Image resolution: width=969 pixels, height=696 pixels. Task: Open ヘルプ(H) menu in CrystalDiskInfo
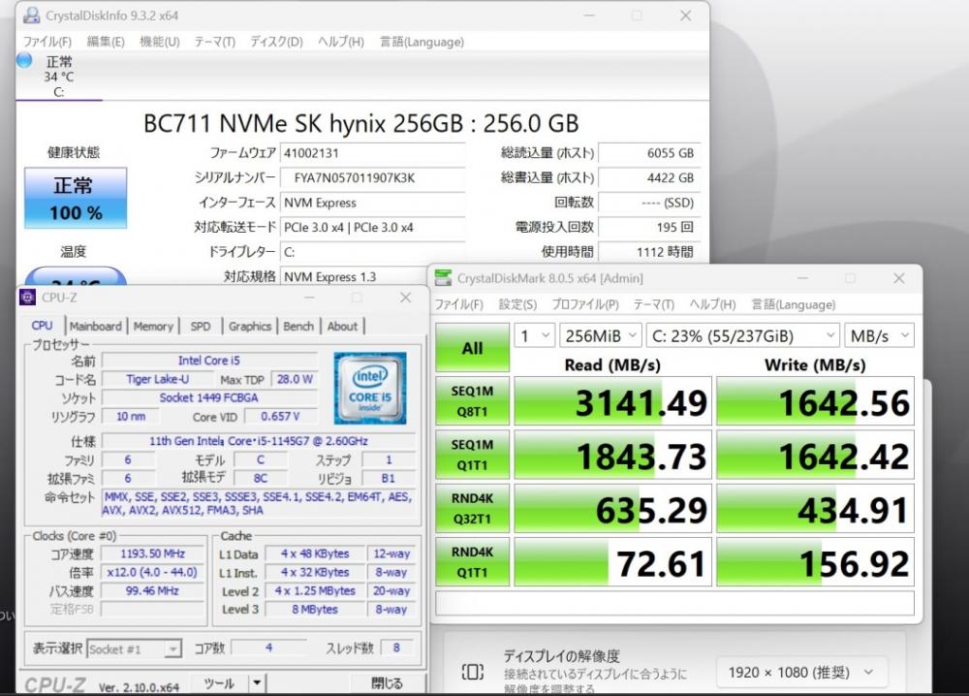point(341,42)
